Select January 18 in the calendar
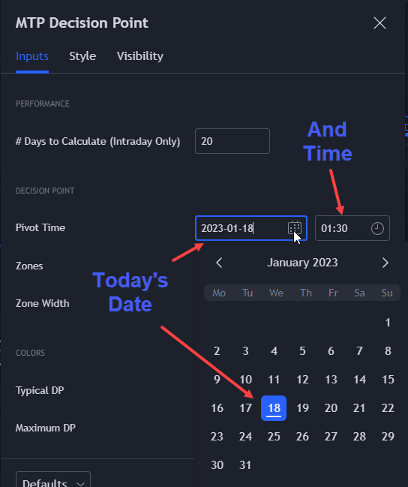Image resolution: width=408 pixels, height=487 pixels. [x=274, y=408]
